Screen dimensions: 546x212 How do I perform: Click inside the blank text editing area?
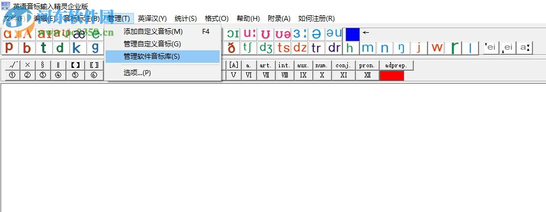[273, 148]
